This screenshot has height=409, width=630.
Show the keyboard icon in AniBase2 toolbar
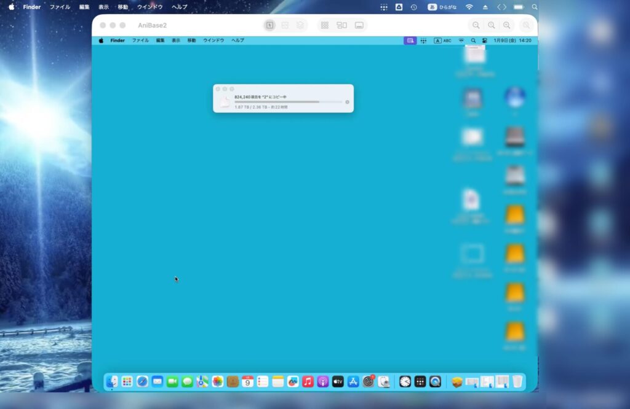(x=359, y=25)
